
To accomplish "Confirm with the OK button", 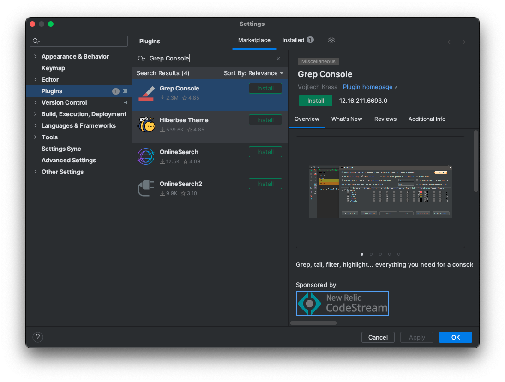I will pos(456,337).
